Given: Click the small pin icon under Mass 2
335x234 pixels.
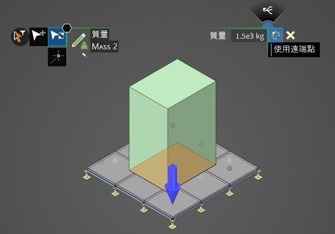Looking at the screenshot, I should 84,55.
